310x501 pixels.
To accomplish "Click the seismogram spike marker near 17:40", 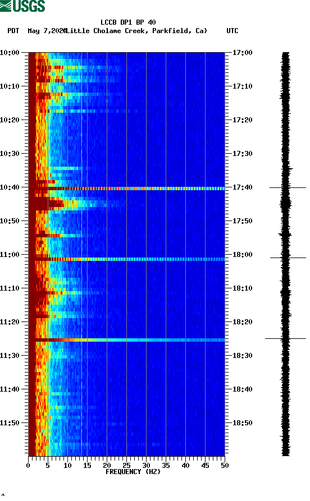I will (288, 187).
